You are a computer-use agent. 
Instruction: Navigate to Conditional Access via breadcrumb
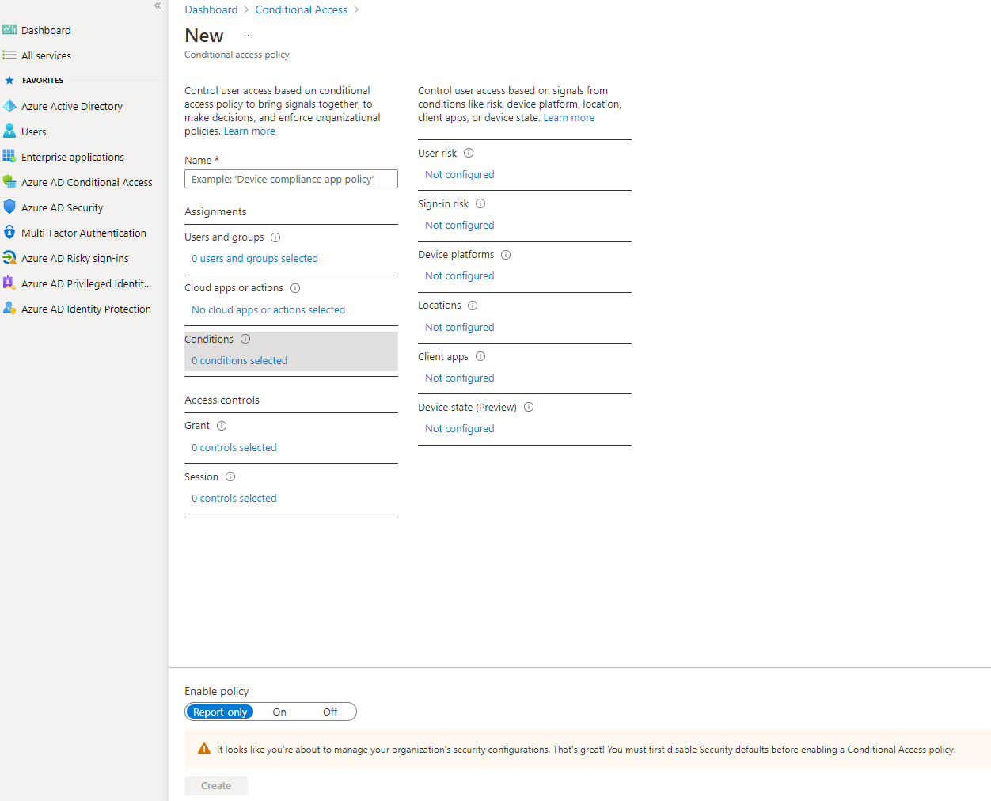301,9
